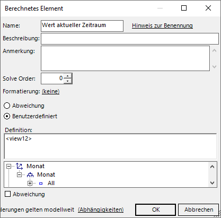Confirm with the OK button
Viewport: 221px width, 218px height.
coord(156,210)
